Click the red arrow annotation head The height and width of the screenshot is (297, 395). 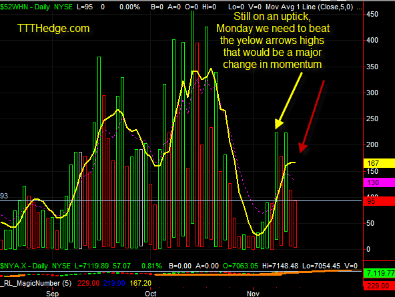tap(302, 148)
